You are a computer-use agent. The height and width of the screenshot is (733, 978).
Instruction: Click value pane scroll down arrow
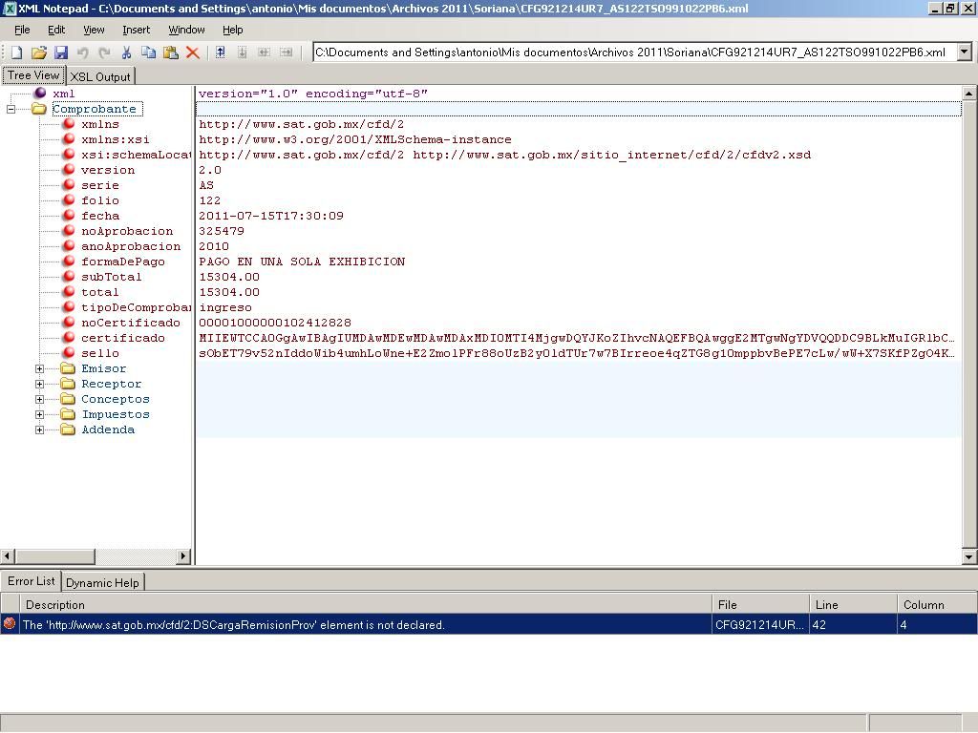tap(968, 556)
